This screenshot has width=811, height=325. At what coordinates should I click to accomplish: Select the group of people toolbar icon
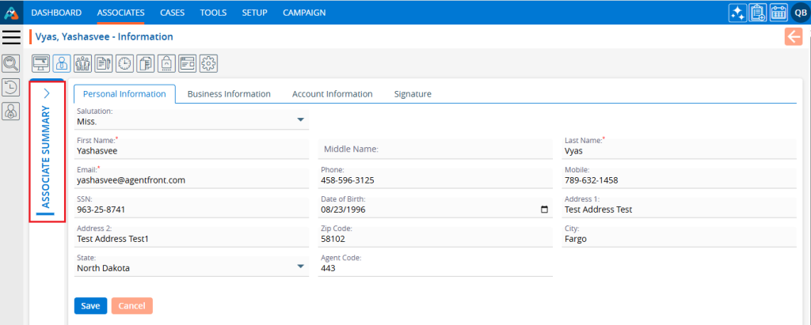[83, 63]
